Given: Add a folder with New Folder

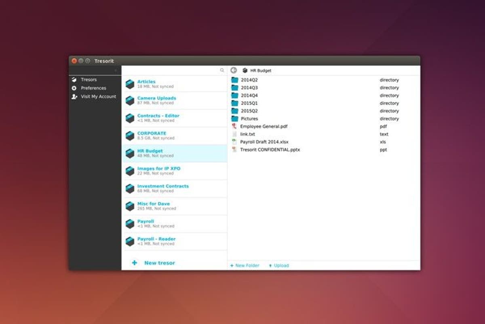Looking at the screenshot, I should (x=245, y=266).
